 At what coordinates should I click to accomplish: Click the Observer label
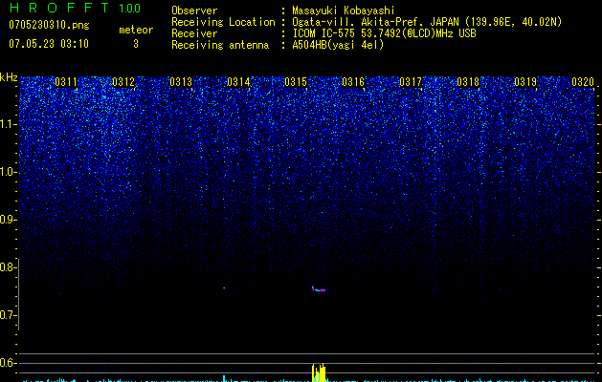[194, 11]
